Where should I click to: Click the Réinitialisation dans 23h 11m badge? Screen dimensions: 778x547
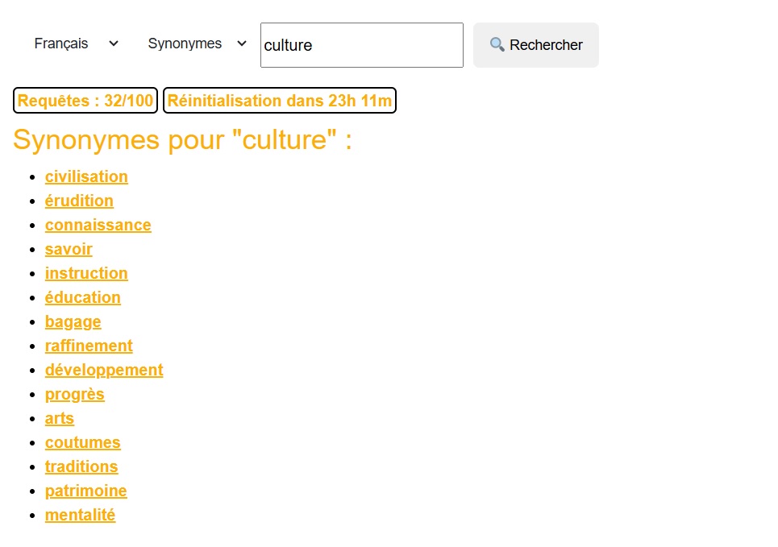pos(279,101)
